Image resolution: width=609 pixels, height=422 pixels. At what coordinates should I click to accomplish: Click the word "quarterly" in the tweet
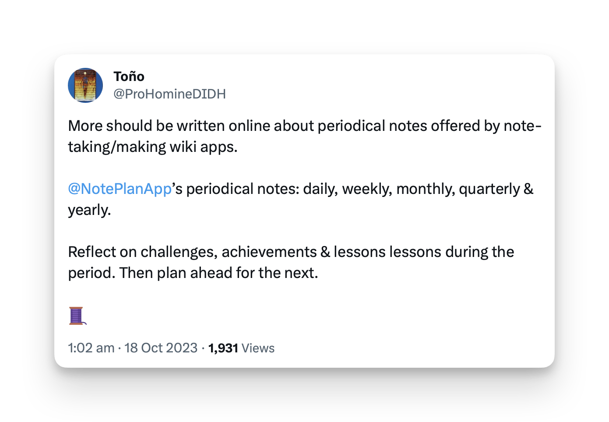point(489,189)
